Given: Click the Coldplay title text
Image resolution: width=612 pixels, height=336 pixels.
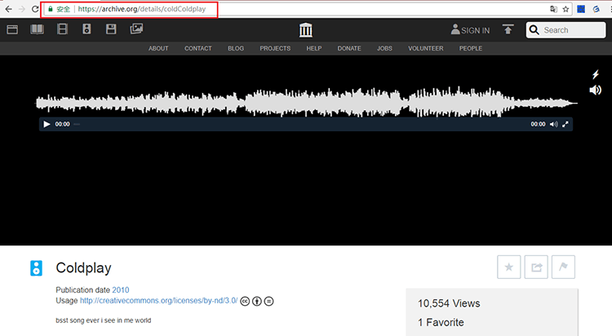Looking at the screenshot, I should click(83, 267).
